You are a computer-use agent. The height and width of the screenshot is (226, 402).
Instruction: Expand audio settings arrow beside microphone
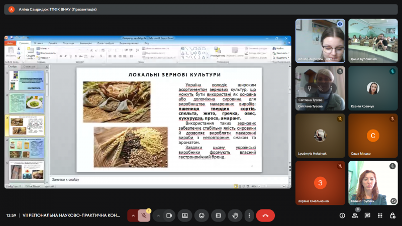point(133,215)
